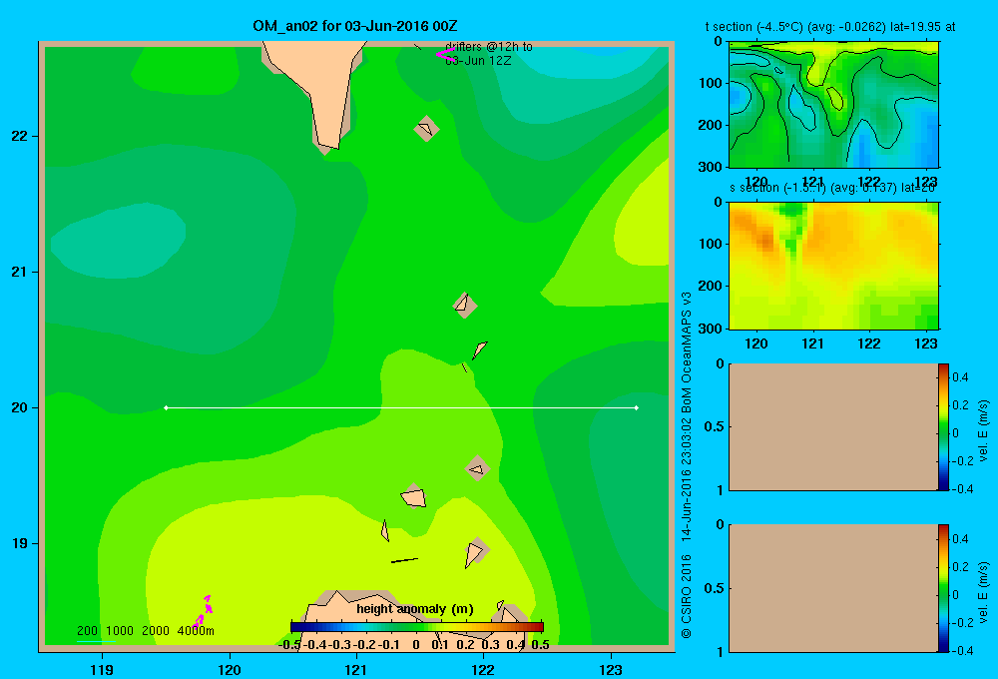Viewport: 998px width, 679px height.
Task: Click the small island near latitude 20.8
Action: click(x=465, y=306)
